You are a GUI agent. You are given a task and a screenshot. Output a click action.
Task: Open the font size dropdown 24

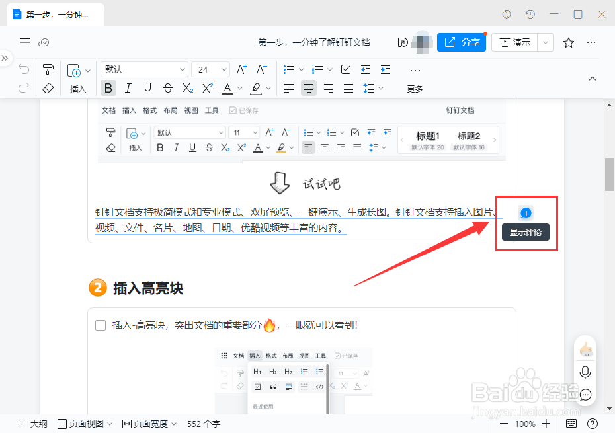[x=211, y=69]
